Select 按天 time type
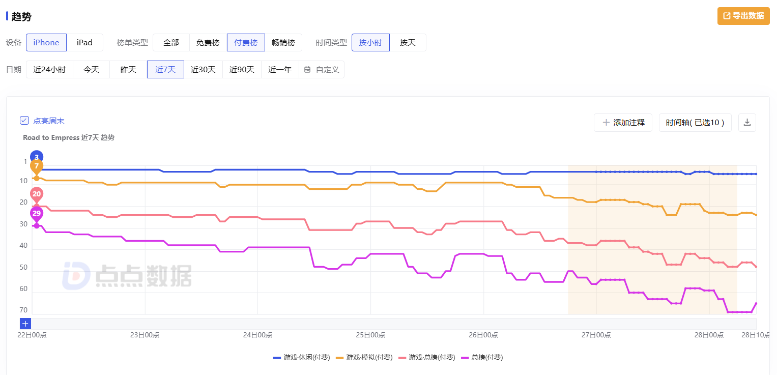Screen dimensions: 777x375 pyautogui.click(x=408, y=43)
